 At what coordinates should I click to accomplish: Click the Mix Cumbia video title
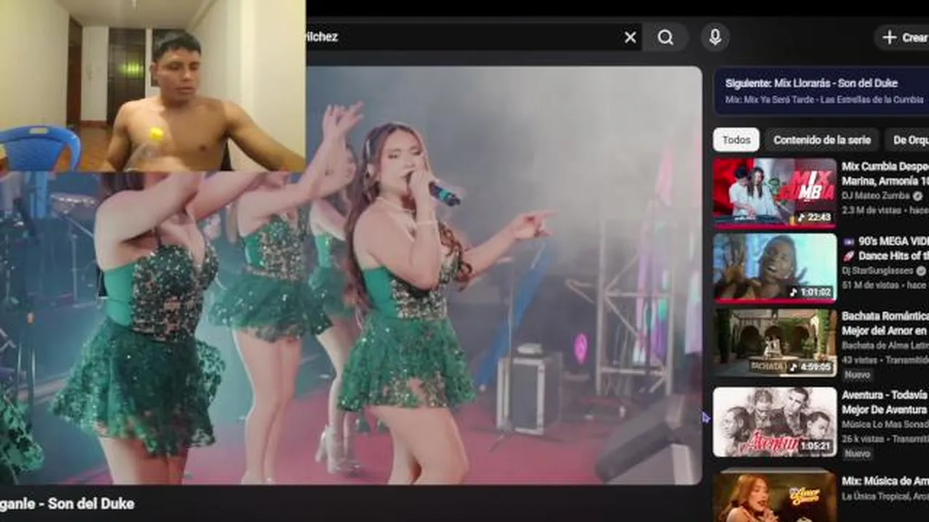885,173
